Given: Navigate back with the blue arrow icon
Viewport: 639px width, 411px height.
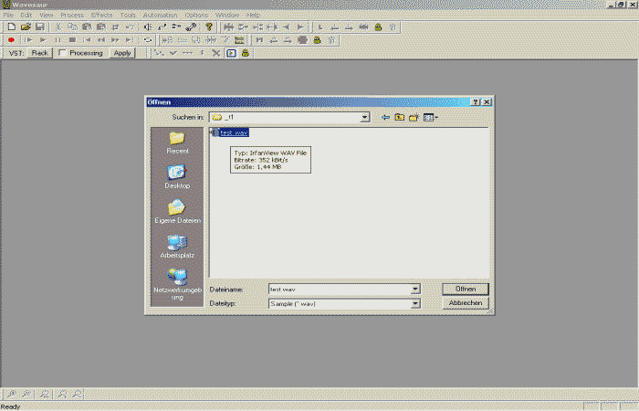Looking at the screenshot, I should coord(385,117).
